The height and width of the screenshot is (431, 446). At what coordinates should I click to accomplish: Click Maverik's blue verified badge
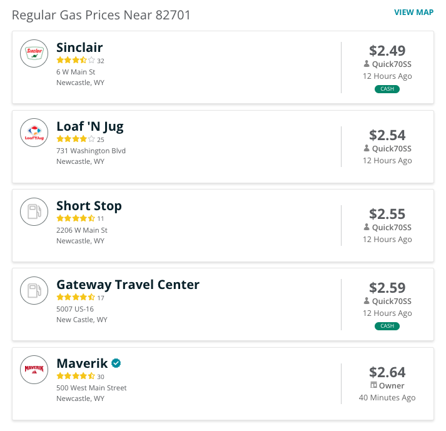point(116,363)
